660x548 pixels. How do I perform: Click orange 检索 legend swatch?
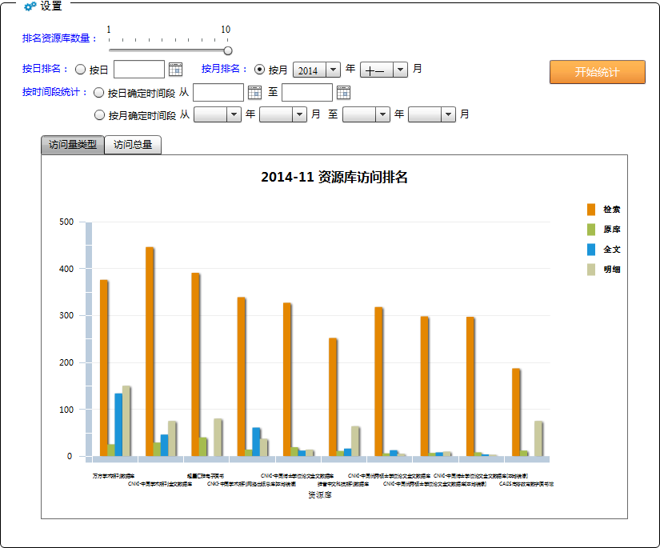pyautogui.click(x=591, y=210)
